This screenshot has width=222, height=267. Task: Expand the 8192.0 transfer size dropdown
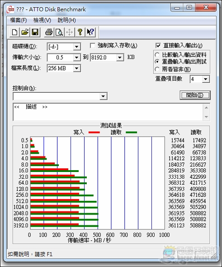[x=120, y=57]
